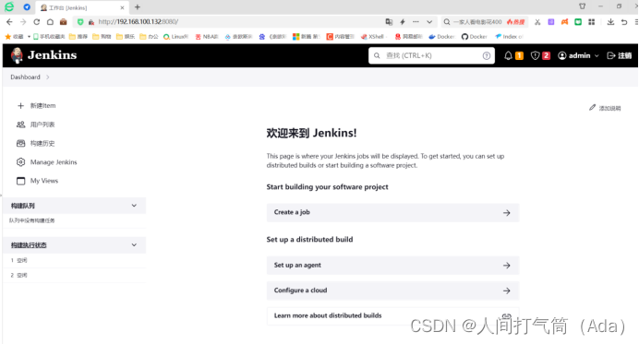Open the mobile favorites (手机收藏夹) bookmark
Viewport: 639px width, 344px height.
[49, 37]
